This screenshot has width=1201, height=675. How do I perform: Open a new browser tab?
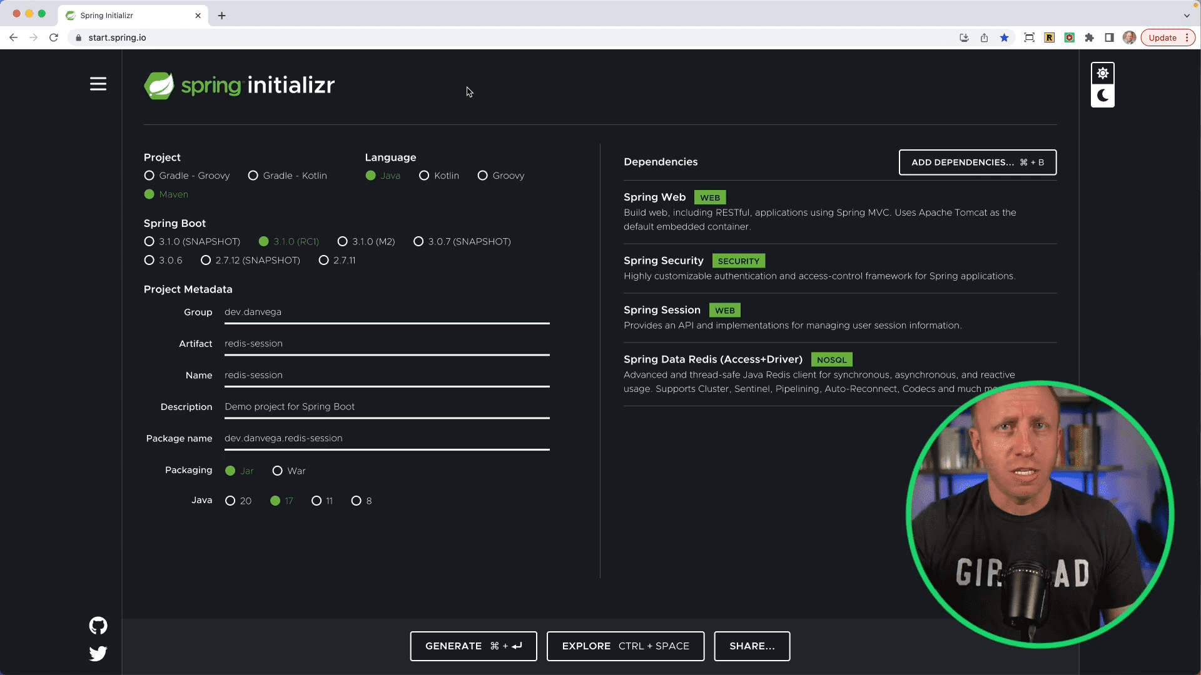tap(221, 16)
